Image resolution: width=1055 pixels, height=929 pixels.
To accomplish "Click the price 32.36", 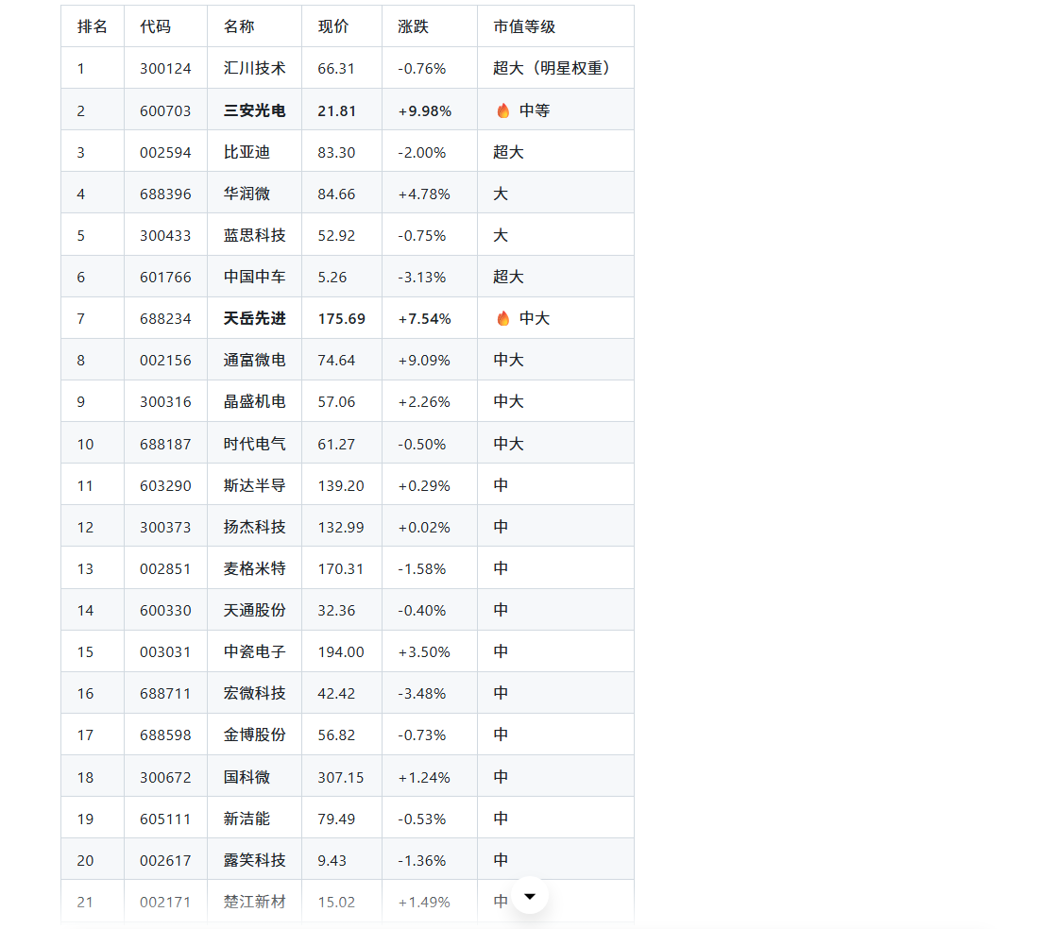I will 336,611.
